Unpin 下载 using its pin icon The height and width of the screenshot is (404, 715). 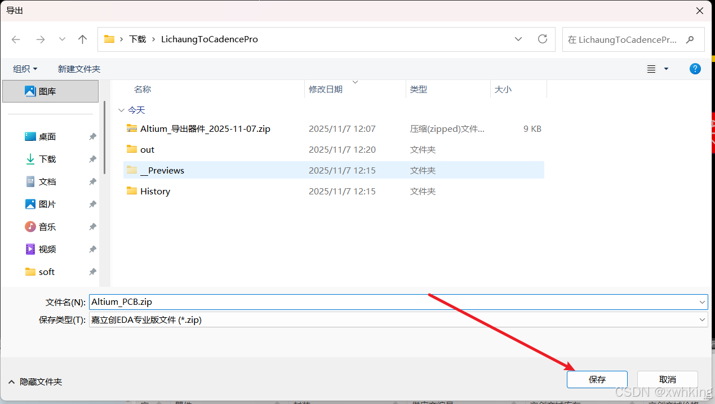coord(92,159)
